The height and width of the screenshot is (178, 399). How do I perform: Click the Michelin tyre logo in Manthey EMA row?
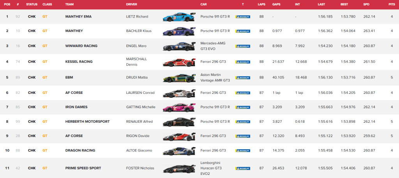243,17
